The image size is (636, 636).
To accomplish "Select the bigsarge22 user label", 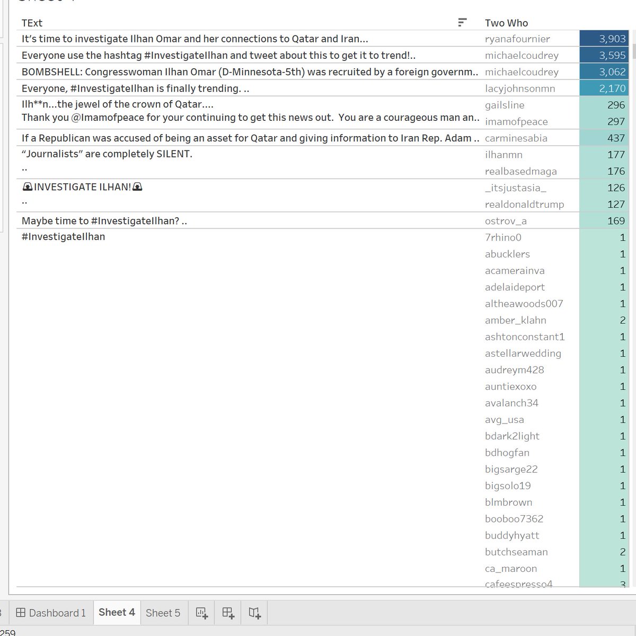I will 511,469.
